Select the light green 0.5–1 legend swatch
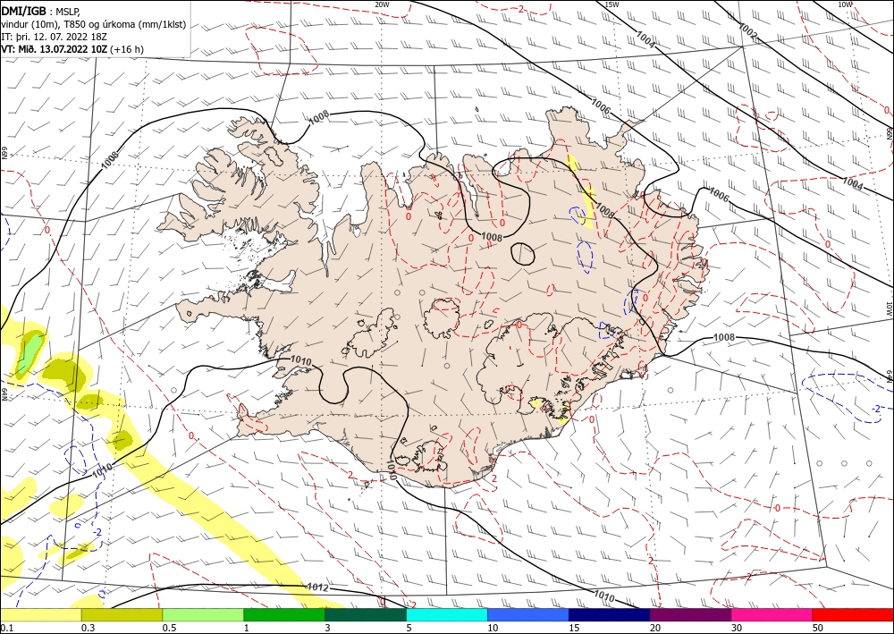The image size is (894, 634). pos(203,614)
